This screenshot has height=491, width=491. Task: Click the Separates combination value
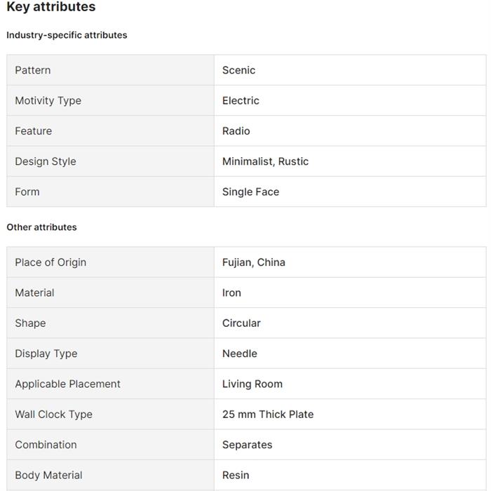click(247, 445)
